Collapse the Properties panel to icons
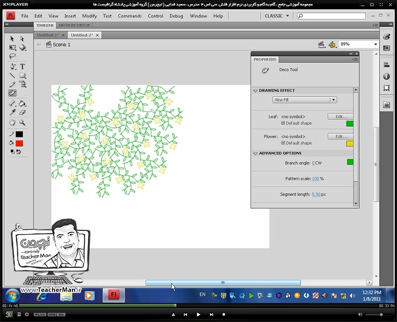This screenshot has width=397, height=322. pyautogui.click(x=351, y=54)
